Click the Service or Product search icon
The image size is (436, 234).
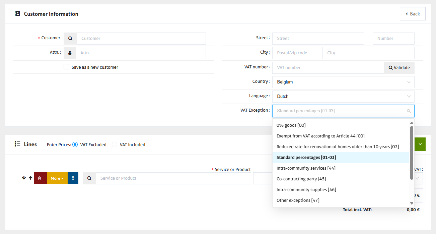pyautogui.click(x=89, y=178)
